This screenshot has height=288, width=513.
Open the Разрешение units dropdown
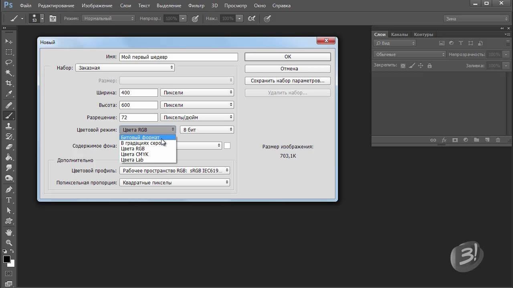point(197,117)
